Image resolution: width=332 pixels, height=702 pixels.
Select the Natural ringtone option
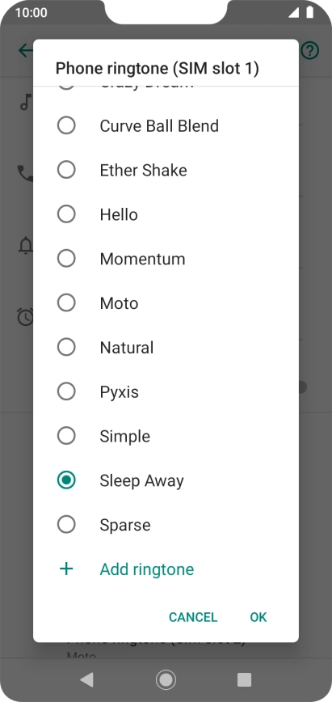pyautogui.click(x=166, y=348)
